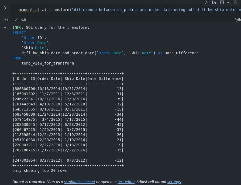Click order date 10/31/2016 cell
The image size is (241, 185).
click(49, 99)
